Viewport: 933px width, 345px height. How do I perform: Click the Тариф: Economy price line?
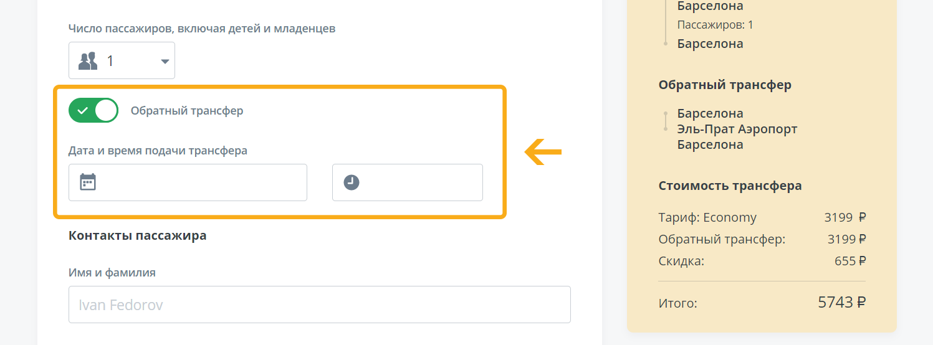(x=762, y=217)
